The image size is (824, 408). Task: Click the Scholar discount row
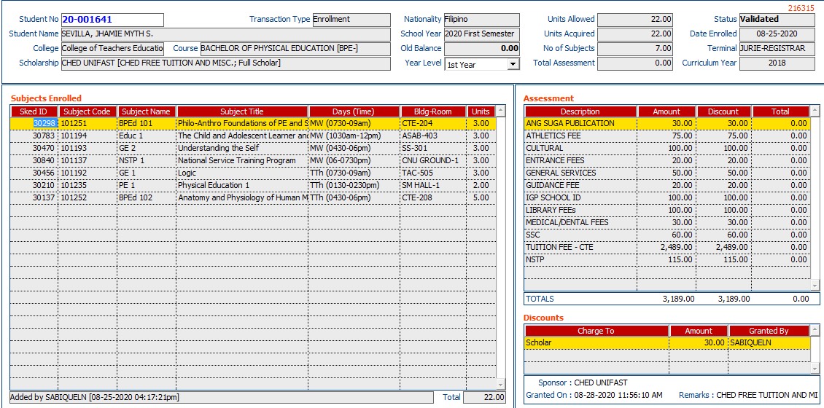point(596,343)
